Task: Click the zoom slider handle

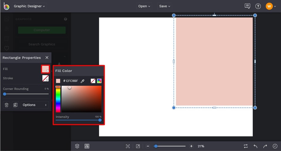Action: [x=156, y=146]
